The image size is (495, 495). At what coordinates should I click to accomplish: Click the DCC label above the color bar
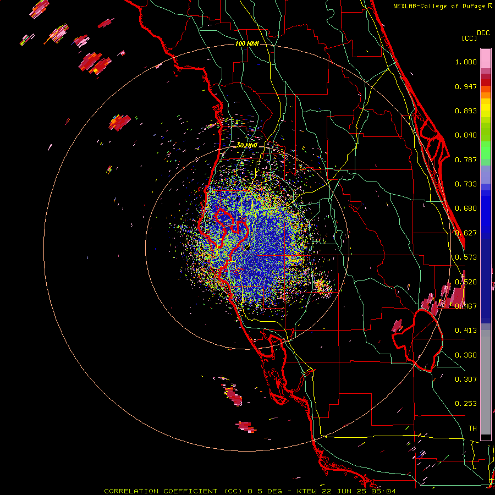(483, 33)
